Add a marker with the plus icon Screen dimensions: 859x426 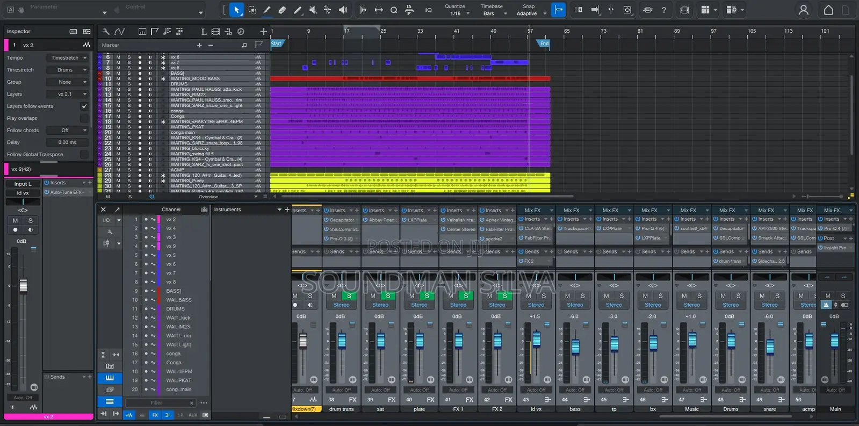click(199, 45)
